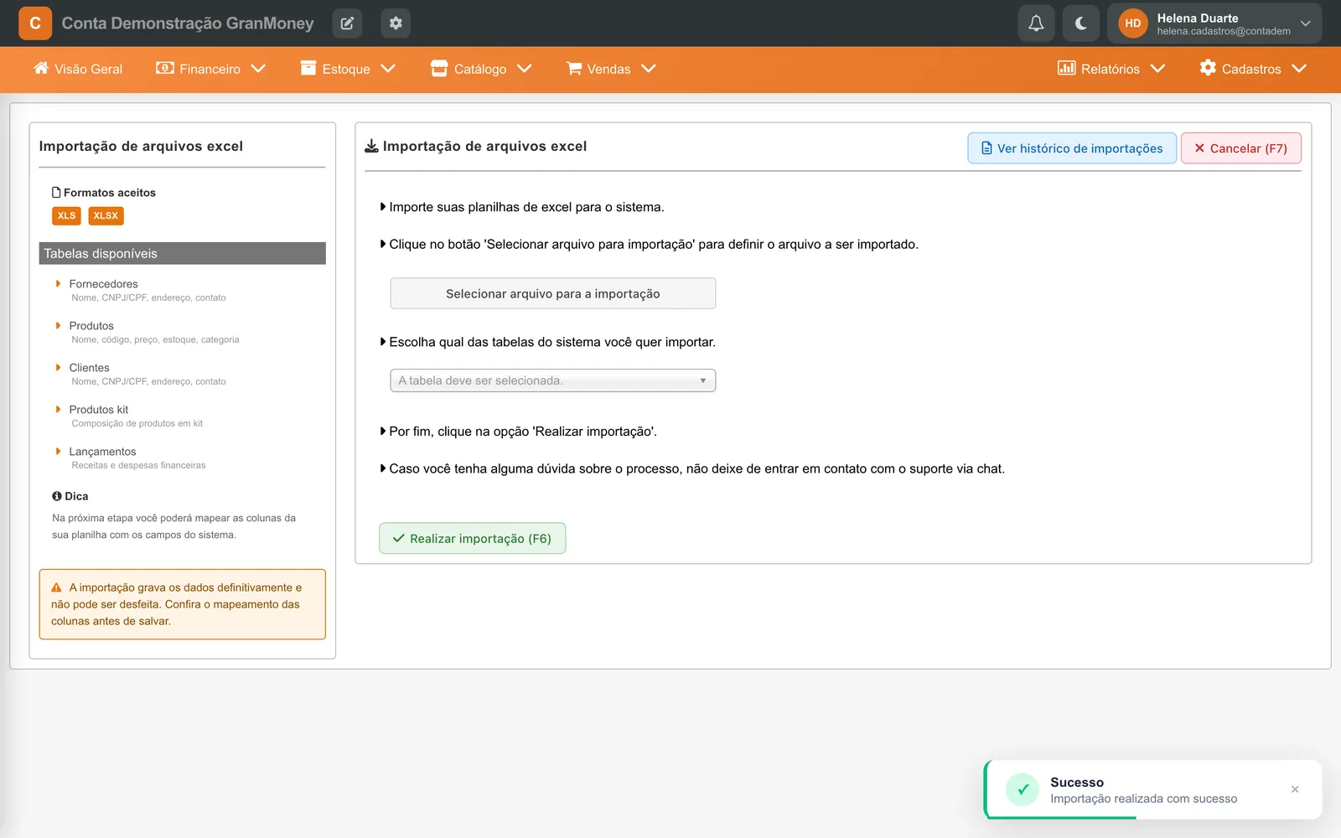Expand the Cadastros dropdown chevron
The height and width of the screenshot is (838, 1341).
tap(1299, 69)
